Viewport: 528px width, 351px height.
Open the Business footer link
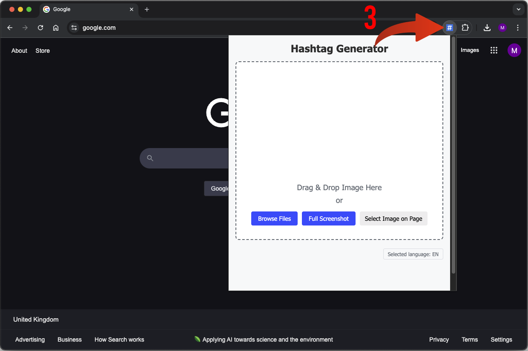pos(69,340)
